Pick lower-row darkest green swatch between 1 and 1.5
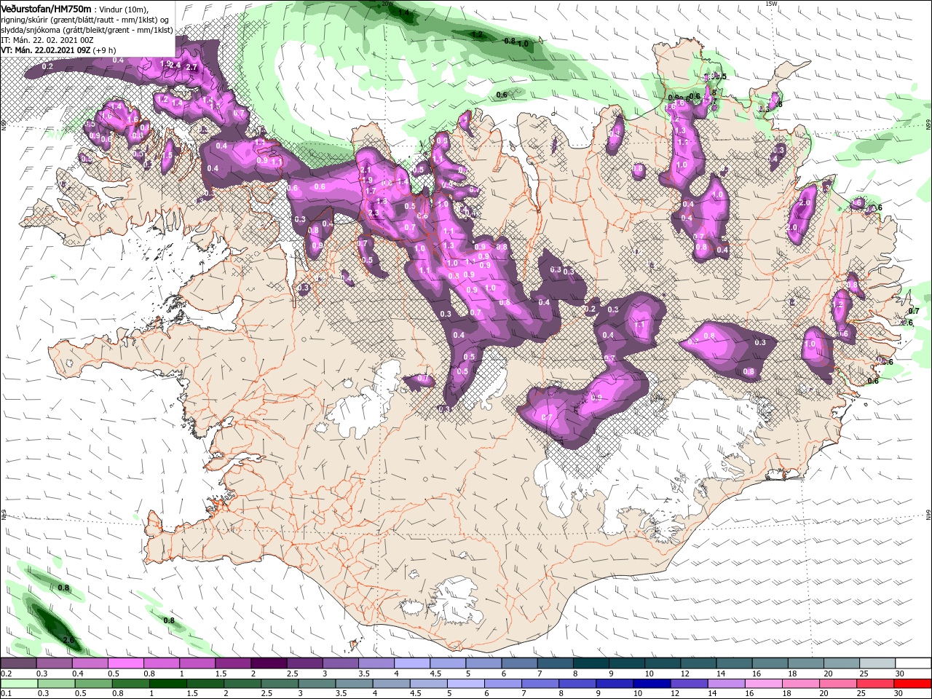932x699 pixels. [x=168, y=684]
